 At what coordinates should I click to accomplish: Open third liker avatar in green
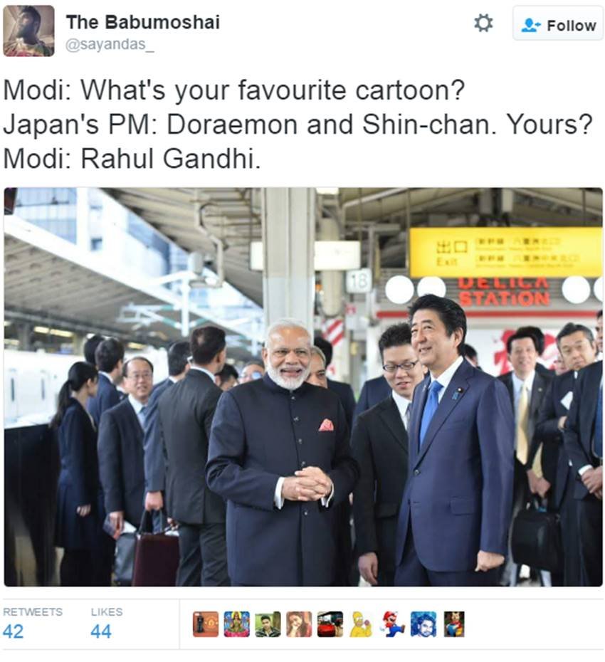(x=268, y=624)
